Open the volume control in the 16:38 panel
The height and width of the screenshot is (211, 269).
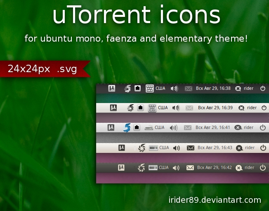click(x=174, y=89)
